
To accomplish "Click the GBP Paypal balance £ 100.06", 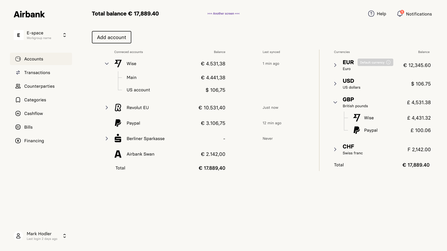I will coord(421,130).
